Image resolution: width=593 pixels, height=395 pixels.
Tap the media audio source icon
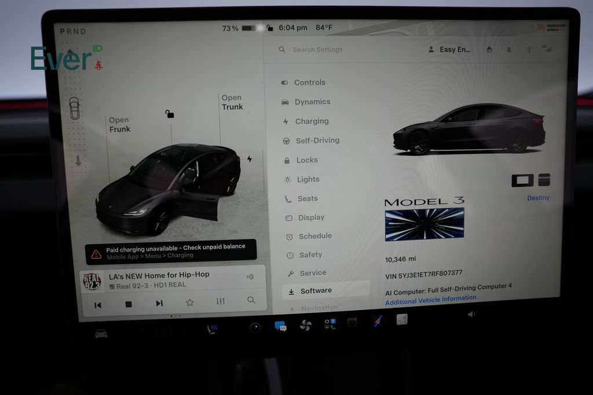(250, 277)
